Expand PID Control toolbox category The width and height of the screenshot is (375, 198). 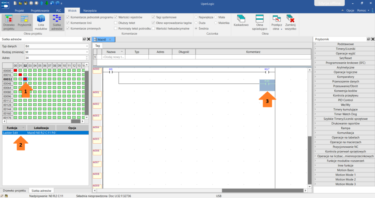pos(344,100)
